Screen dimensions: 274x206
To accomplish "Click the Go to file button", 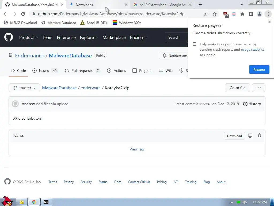I will [237, 88].
